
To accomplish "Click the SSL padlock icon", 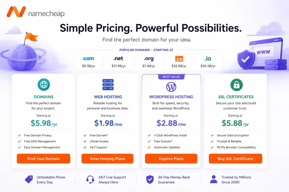I will coord(237,85).
